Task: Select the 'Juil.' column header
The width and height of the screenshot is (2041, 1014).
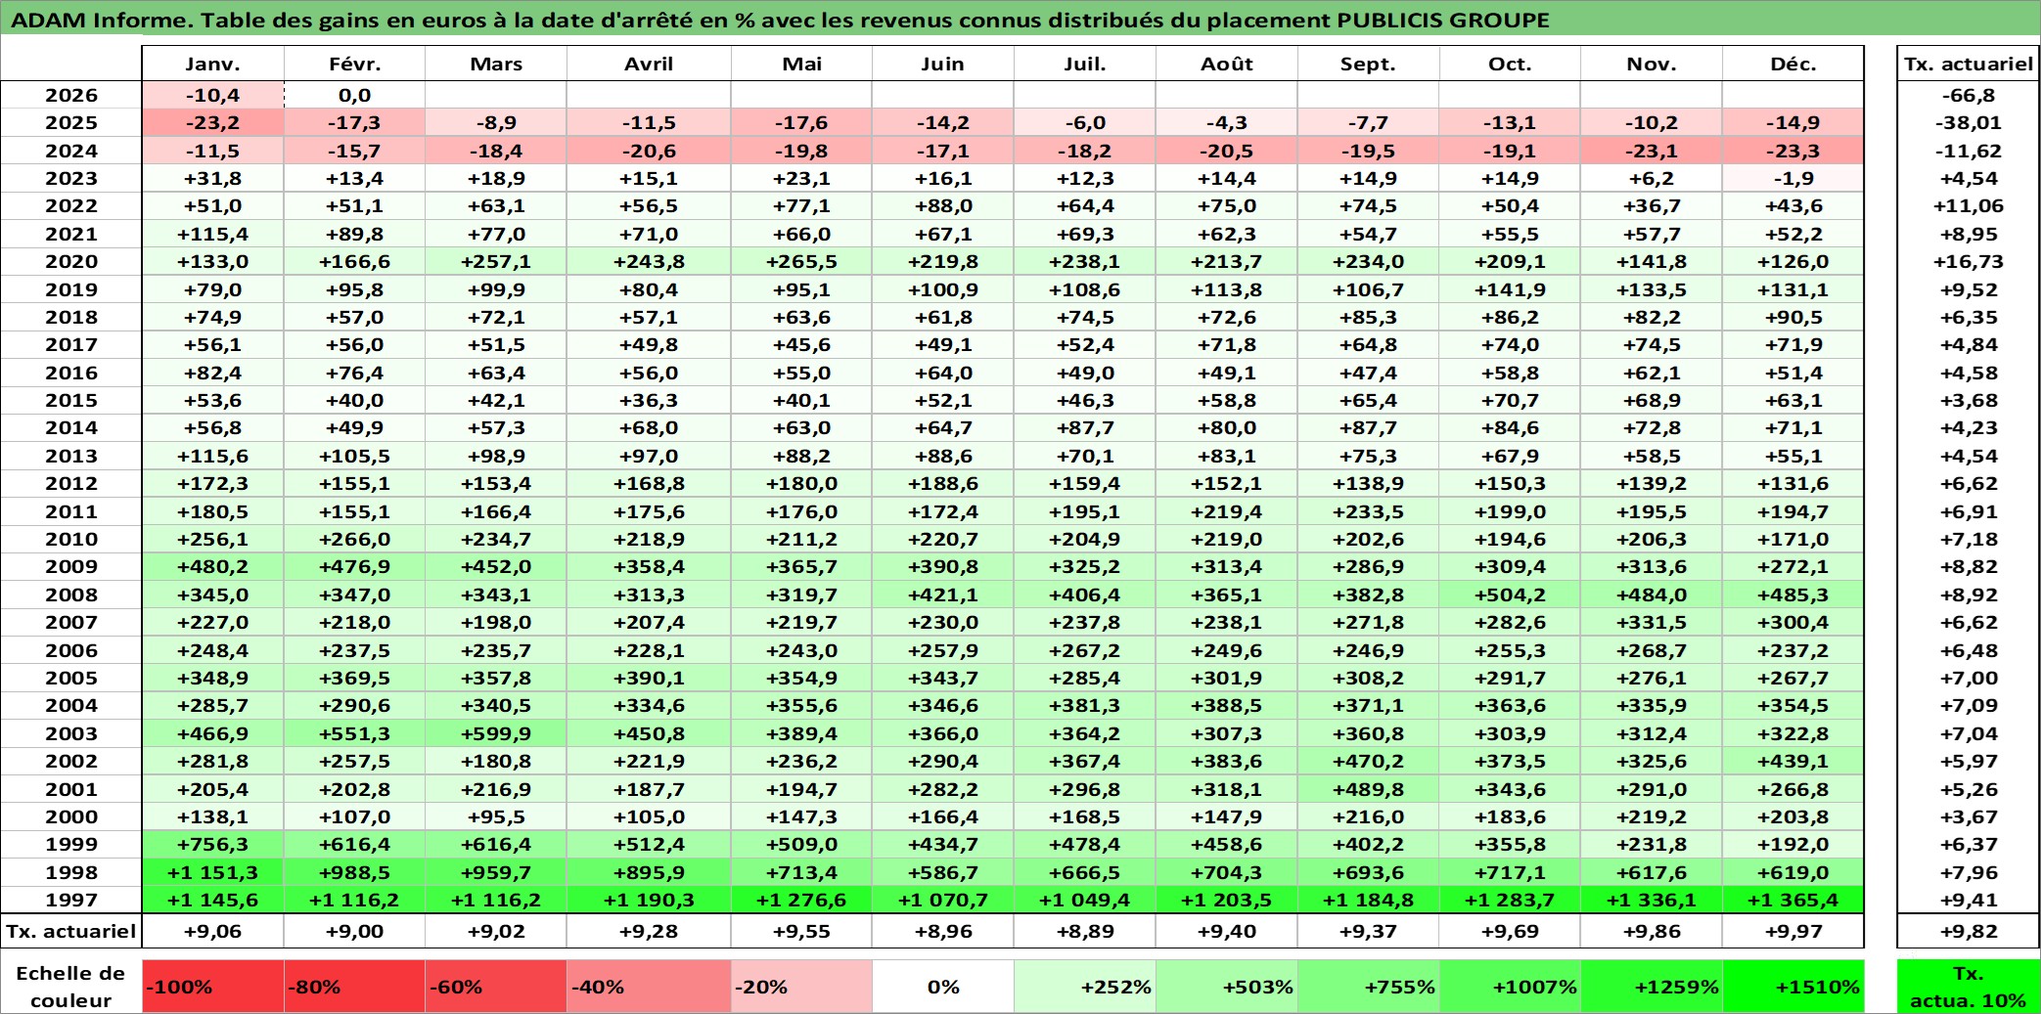Action: tap(1085, 64)
